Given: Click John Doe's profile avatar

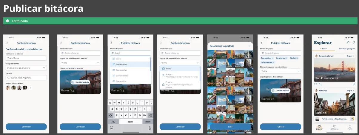Looking at the screenshot, I should [316, 90].
